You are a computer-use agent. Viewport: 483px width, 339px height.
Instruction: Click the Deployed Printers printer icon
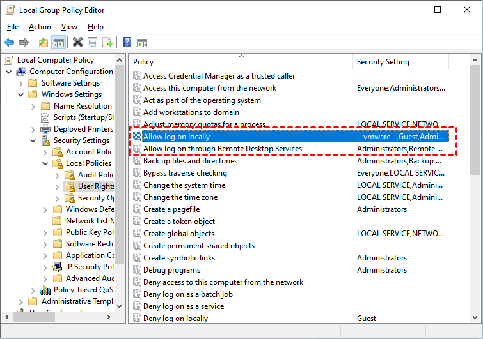[x=45, y=129]
